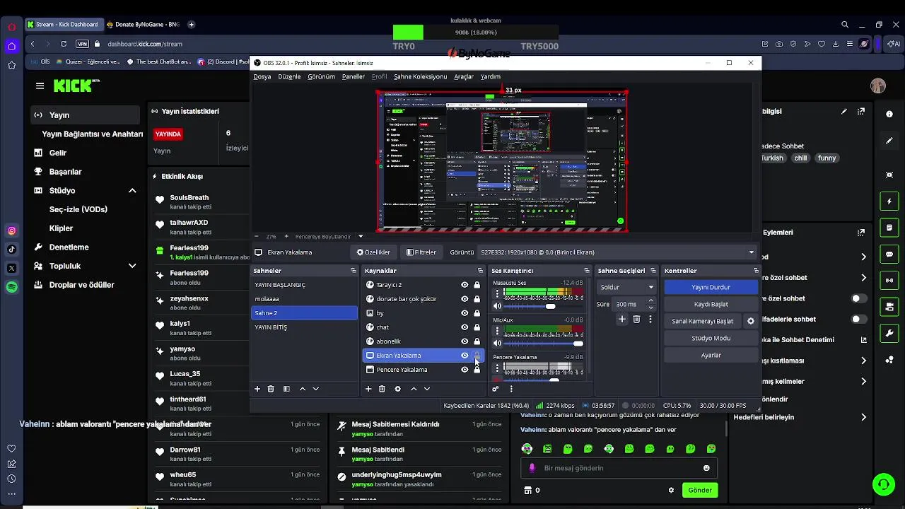Image resolution: width=905 pixels, height=509 pixels.
Task: Mute the Masaüstü Ses speaker icon
Action: click(x=497, y=306)
